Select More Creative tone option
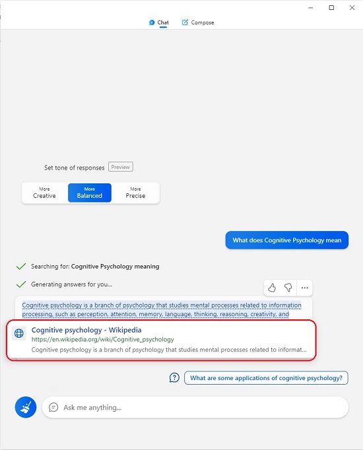Viewport: 363px width, 450px height. [x=44, y=193]
